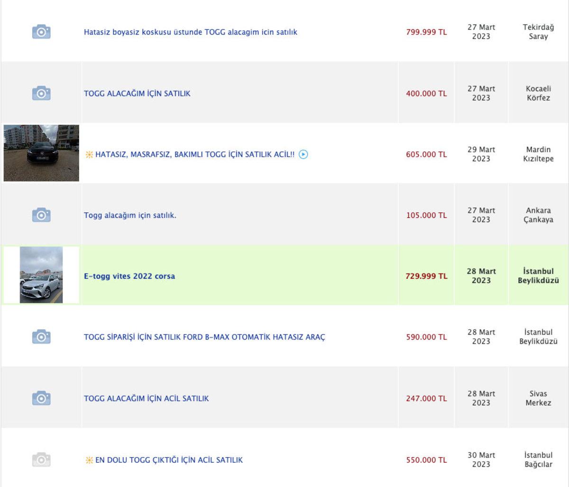Open "Togg alacağım için satılık." listing
Screen dimensions: 569x487
coord(130,215)
